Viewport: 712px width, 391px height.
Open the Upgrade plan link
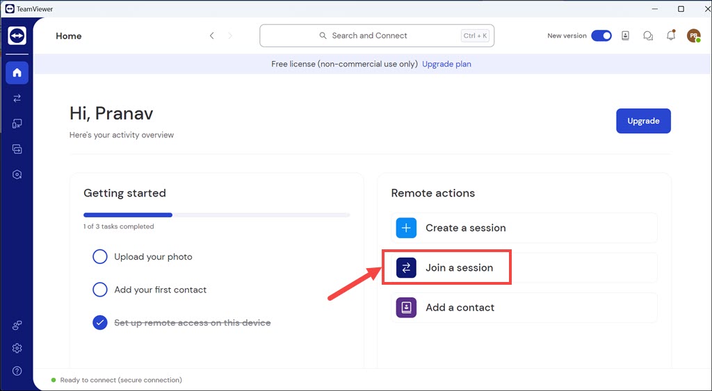[x=446, y=64]
